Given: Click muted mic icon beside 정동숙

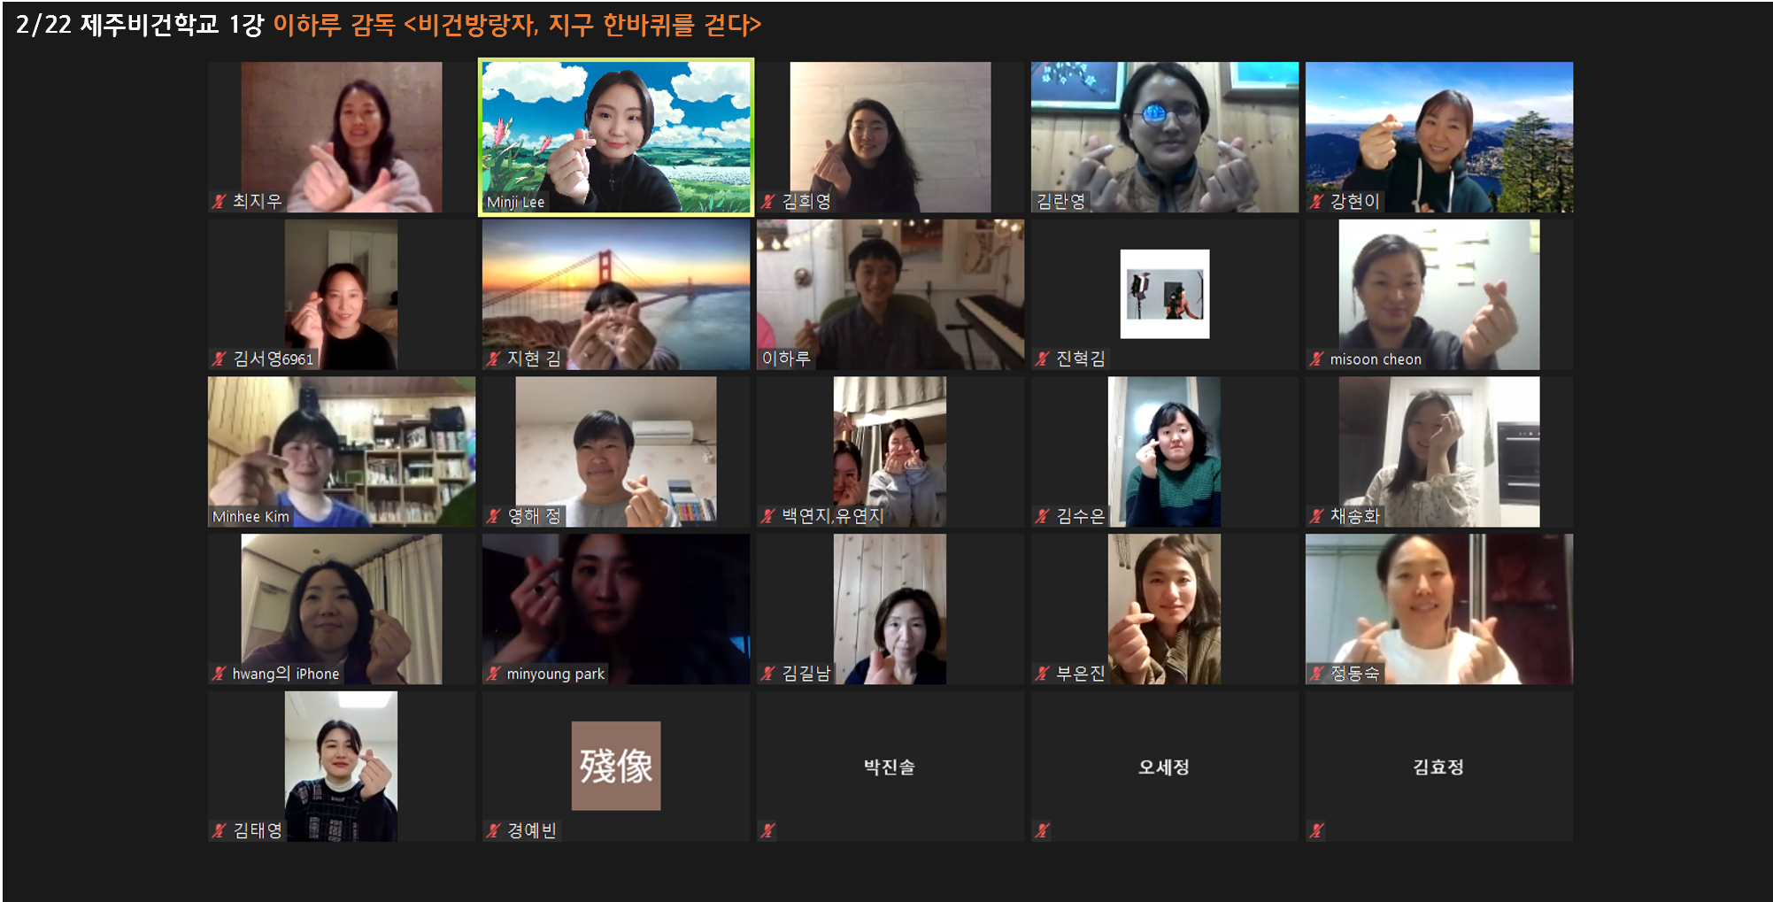Looking at the screenshot, I should [1316, 674].
